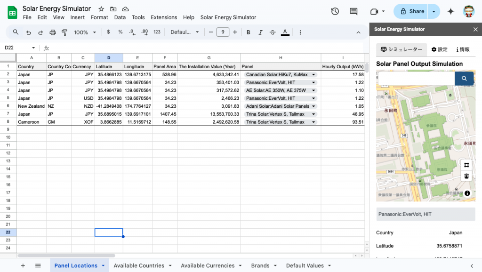Decrease decimal places
Image resolution: width=482 pixels, height=272 pixels.
click(132, 32)
